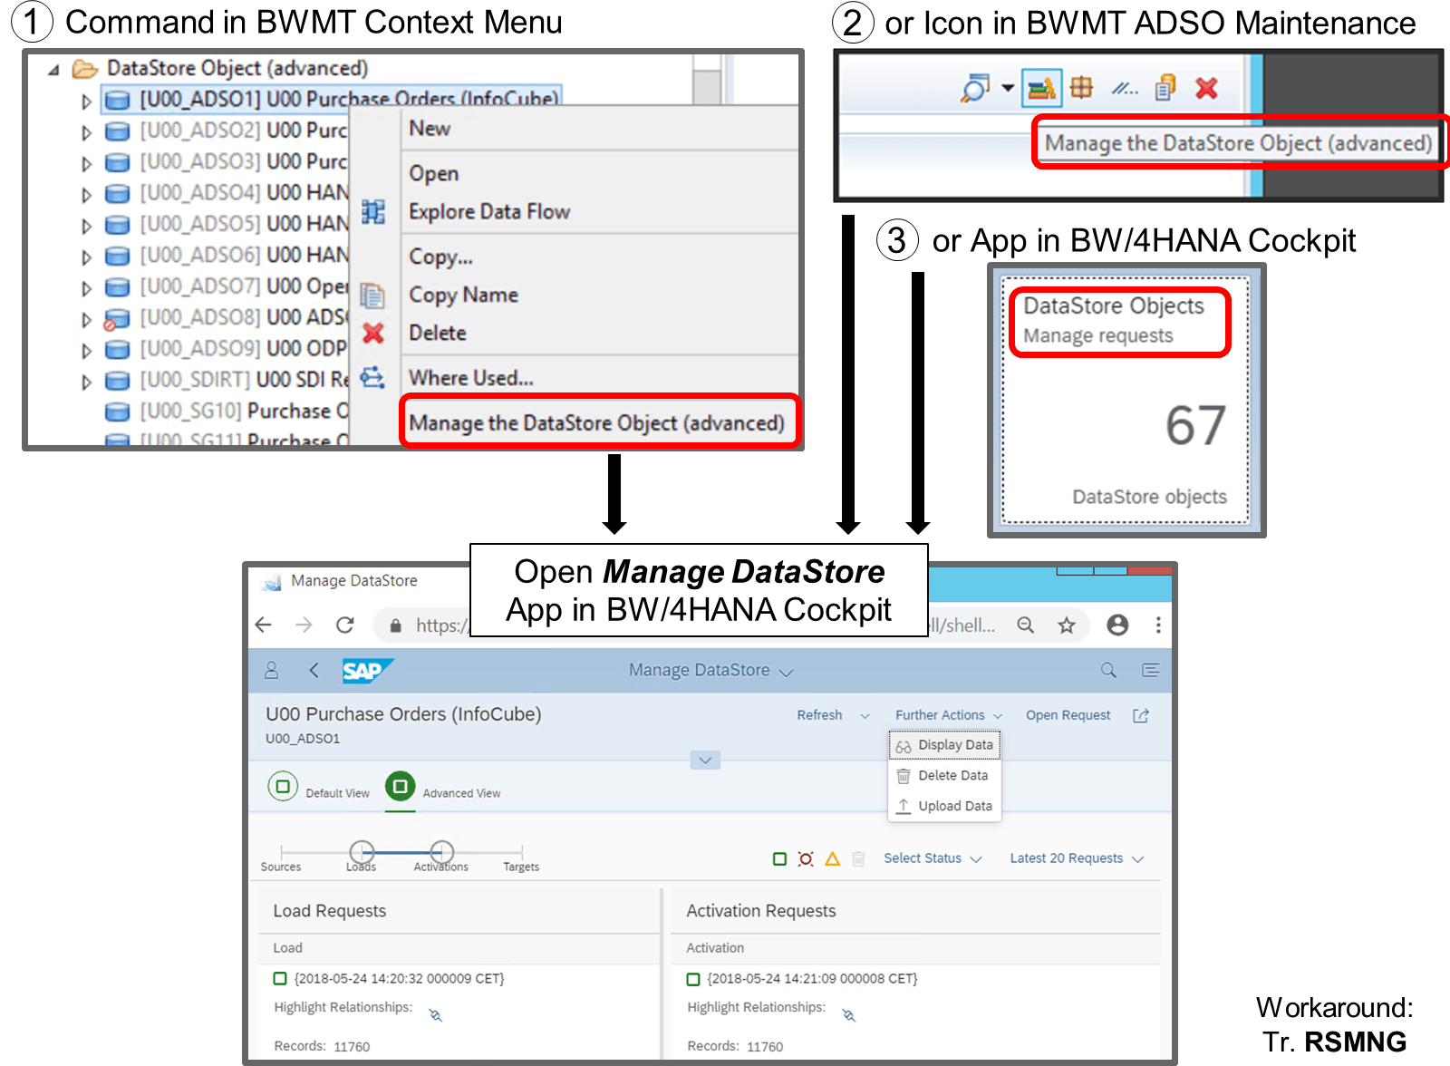The width and height of the screenshot is (1450, 1066).
Task: Toggle the green success status filter
Action: pos(779,858)
